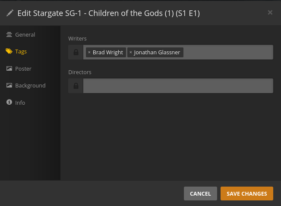
Task: Click empty area of Writers field
Action: (229, 52)
